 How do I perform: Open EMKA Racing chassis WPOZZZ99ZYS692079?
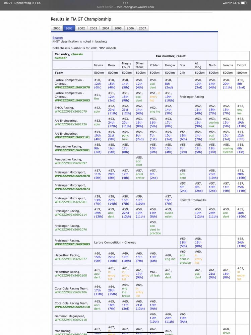coord(71,112)
